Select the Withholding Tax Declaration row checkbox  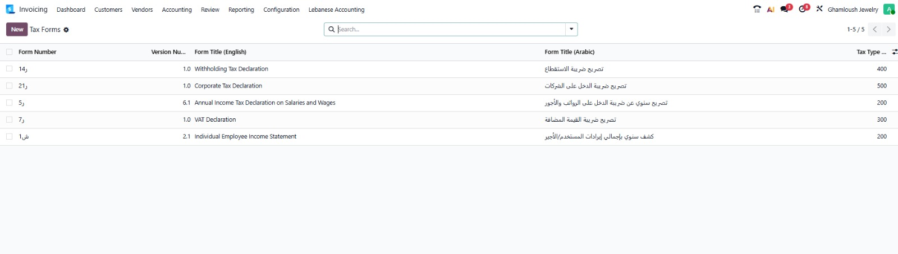pos(9,69)
